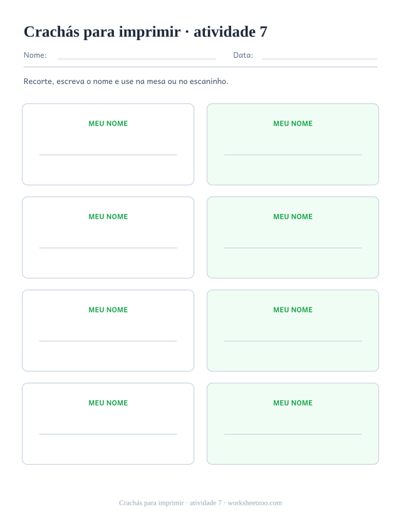Select the bottom green badge's MEU NOME label
Image resolution: width=401 pixels, height=520 pixels.
[293, 403]
